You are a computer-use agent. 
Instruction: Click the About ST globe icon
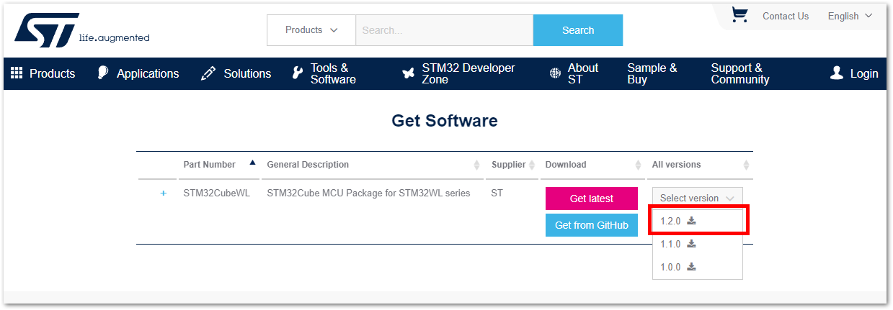click(555, 73)
